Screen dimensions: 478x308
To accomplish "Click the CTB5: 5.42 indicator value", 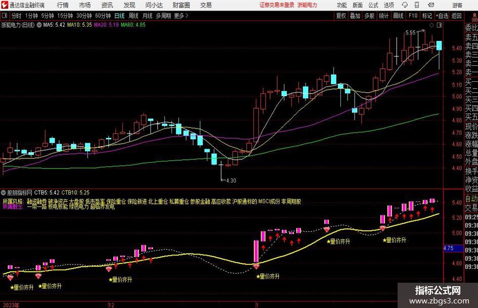I will 47,192.
